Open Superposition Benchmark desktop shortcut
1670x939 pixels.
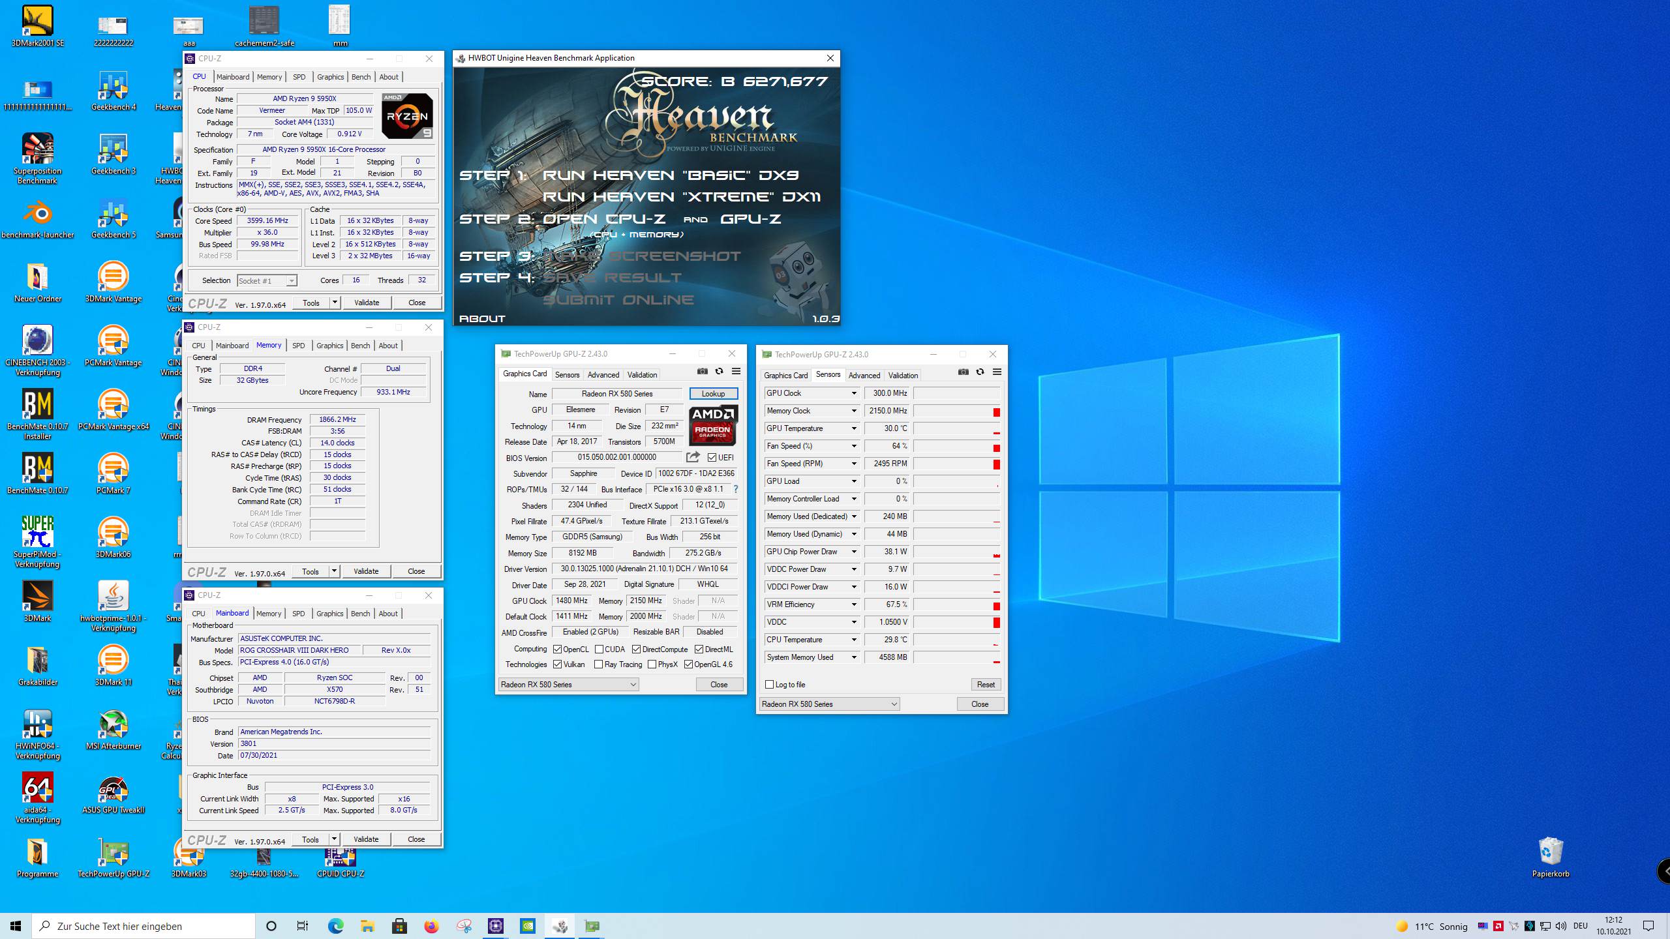click(x=37, y=158)
